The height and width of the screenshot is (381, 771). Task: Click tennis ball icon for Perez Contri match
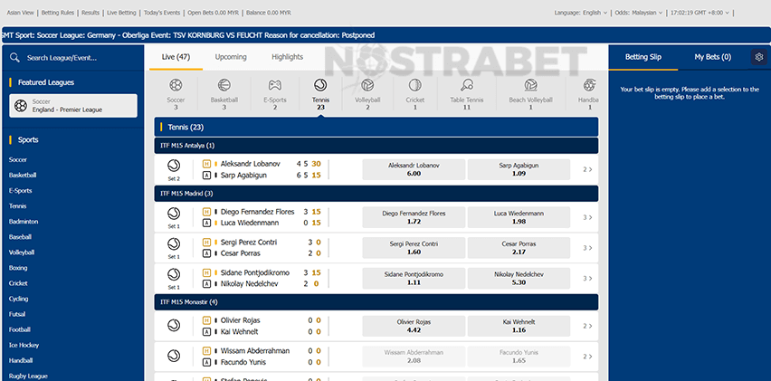pyautogui.click(x=174, y=243)
